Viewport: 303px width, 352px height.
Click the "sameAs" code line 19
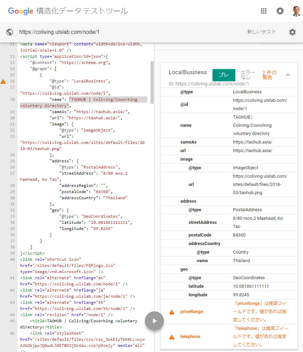(89, 112)
